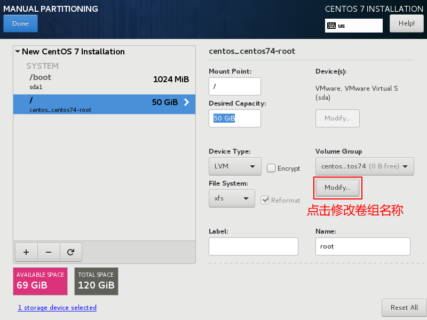Click the AVAILABLE SPACE 69 GiB box
The width and height of the screenshot is (427, 320).
click(x=41, y=282)
